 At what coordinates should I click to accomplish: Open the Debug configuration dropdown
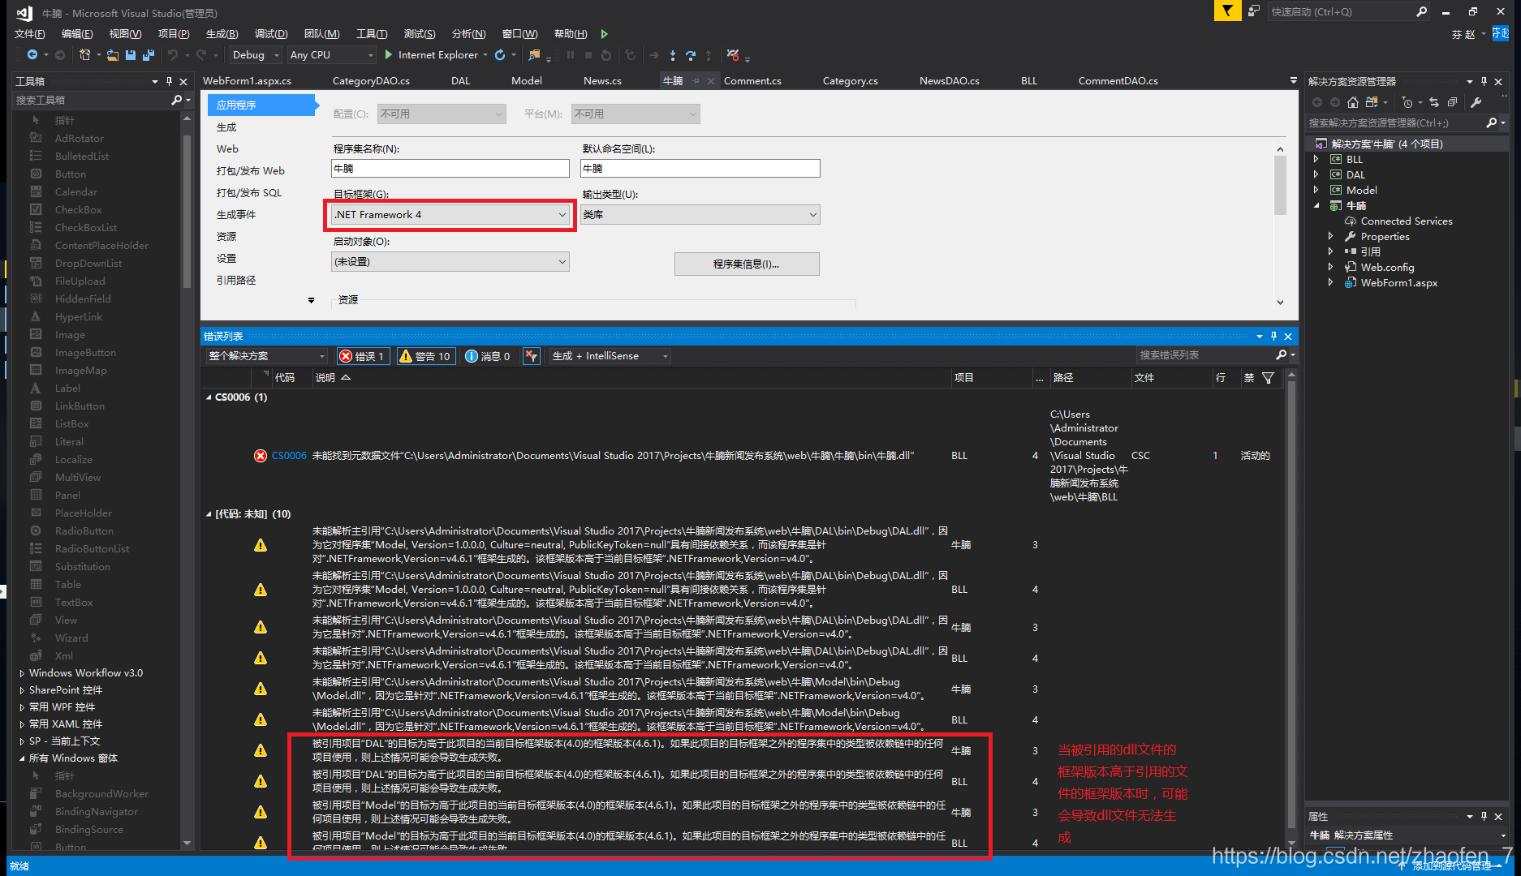click(255, 55)
